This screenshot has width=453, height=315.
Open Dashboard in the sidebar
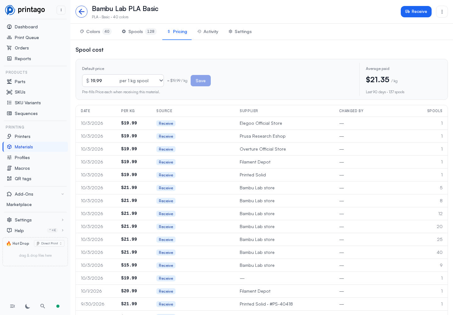(35, 27)
